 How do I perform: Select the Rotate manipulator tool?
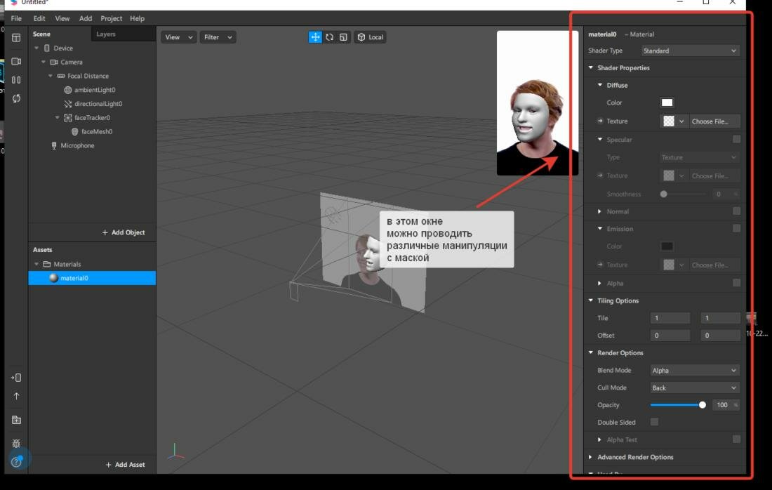click(x=329, y=37)
